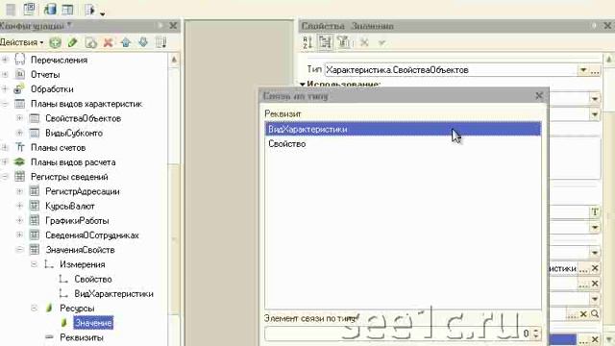Click the Планы счетов T-account icon

19,147
